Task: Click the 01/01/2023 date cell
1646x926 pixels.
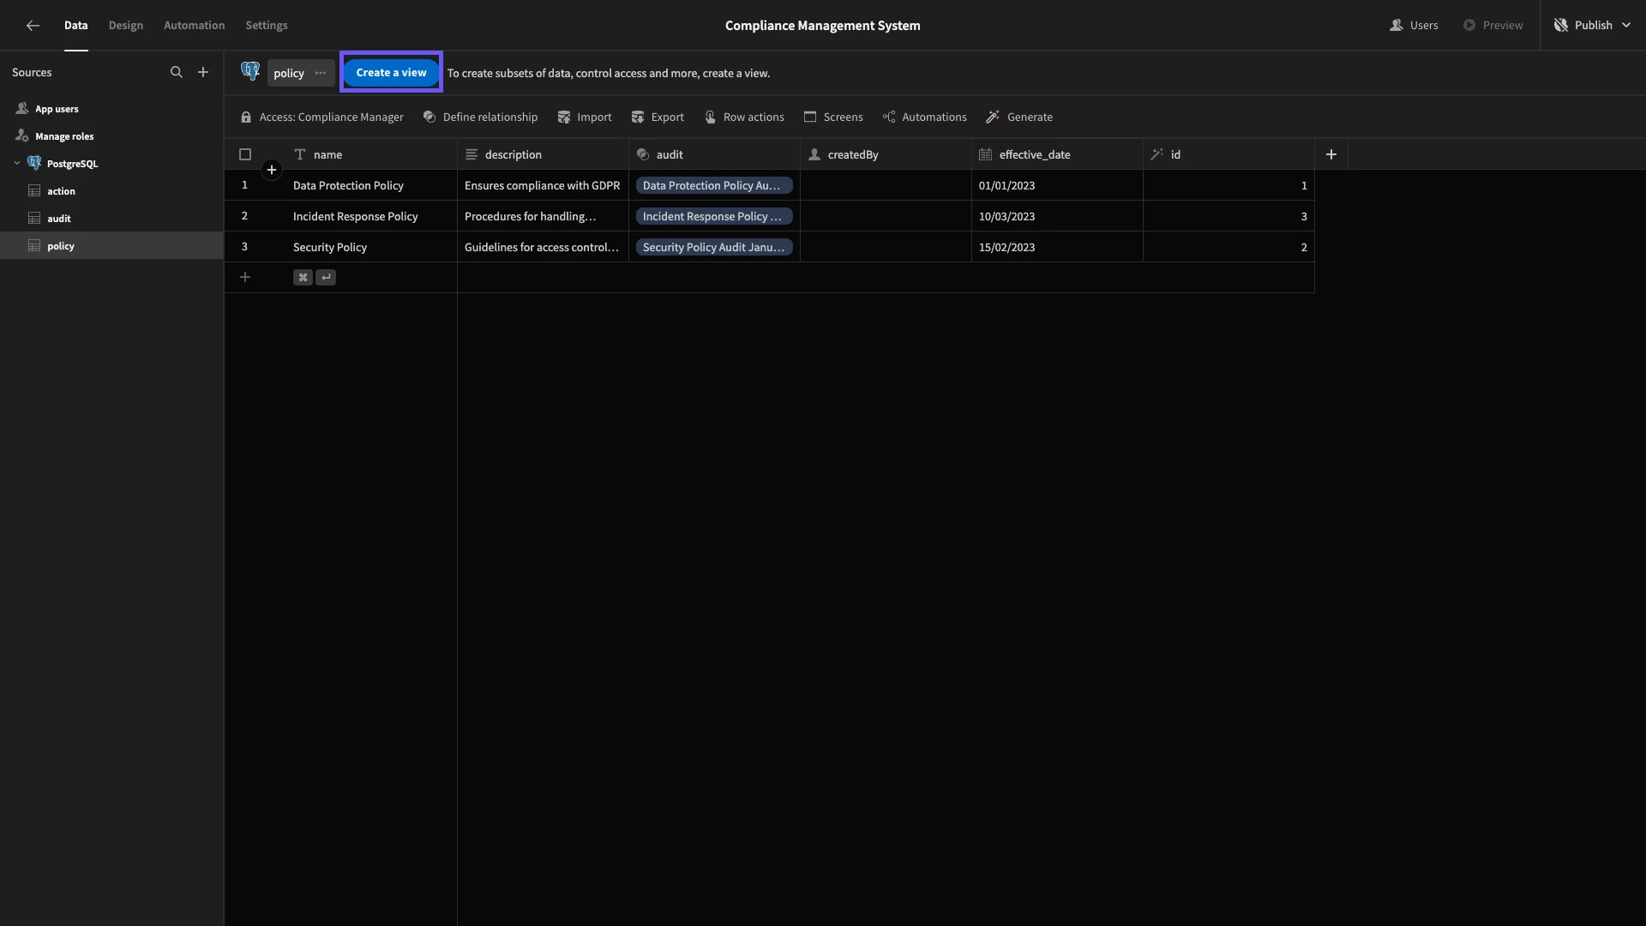Action: [x=1057, y=185]
